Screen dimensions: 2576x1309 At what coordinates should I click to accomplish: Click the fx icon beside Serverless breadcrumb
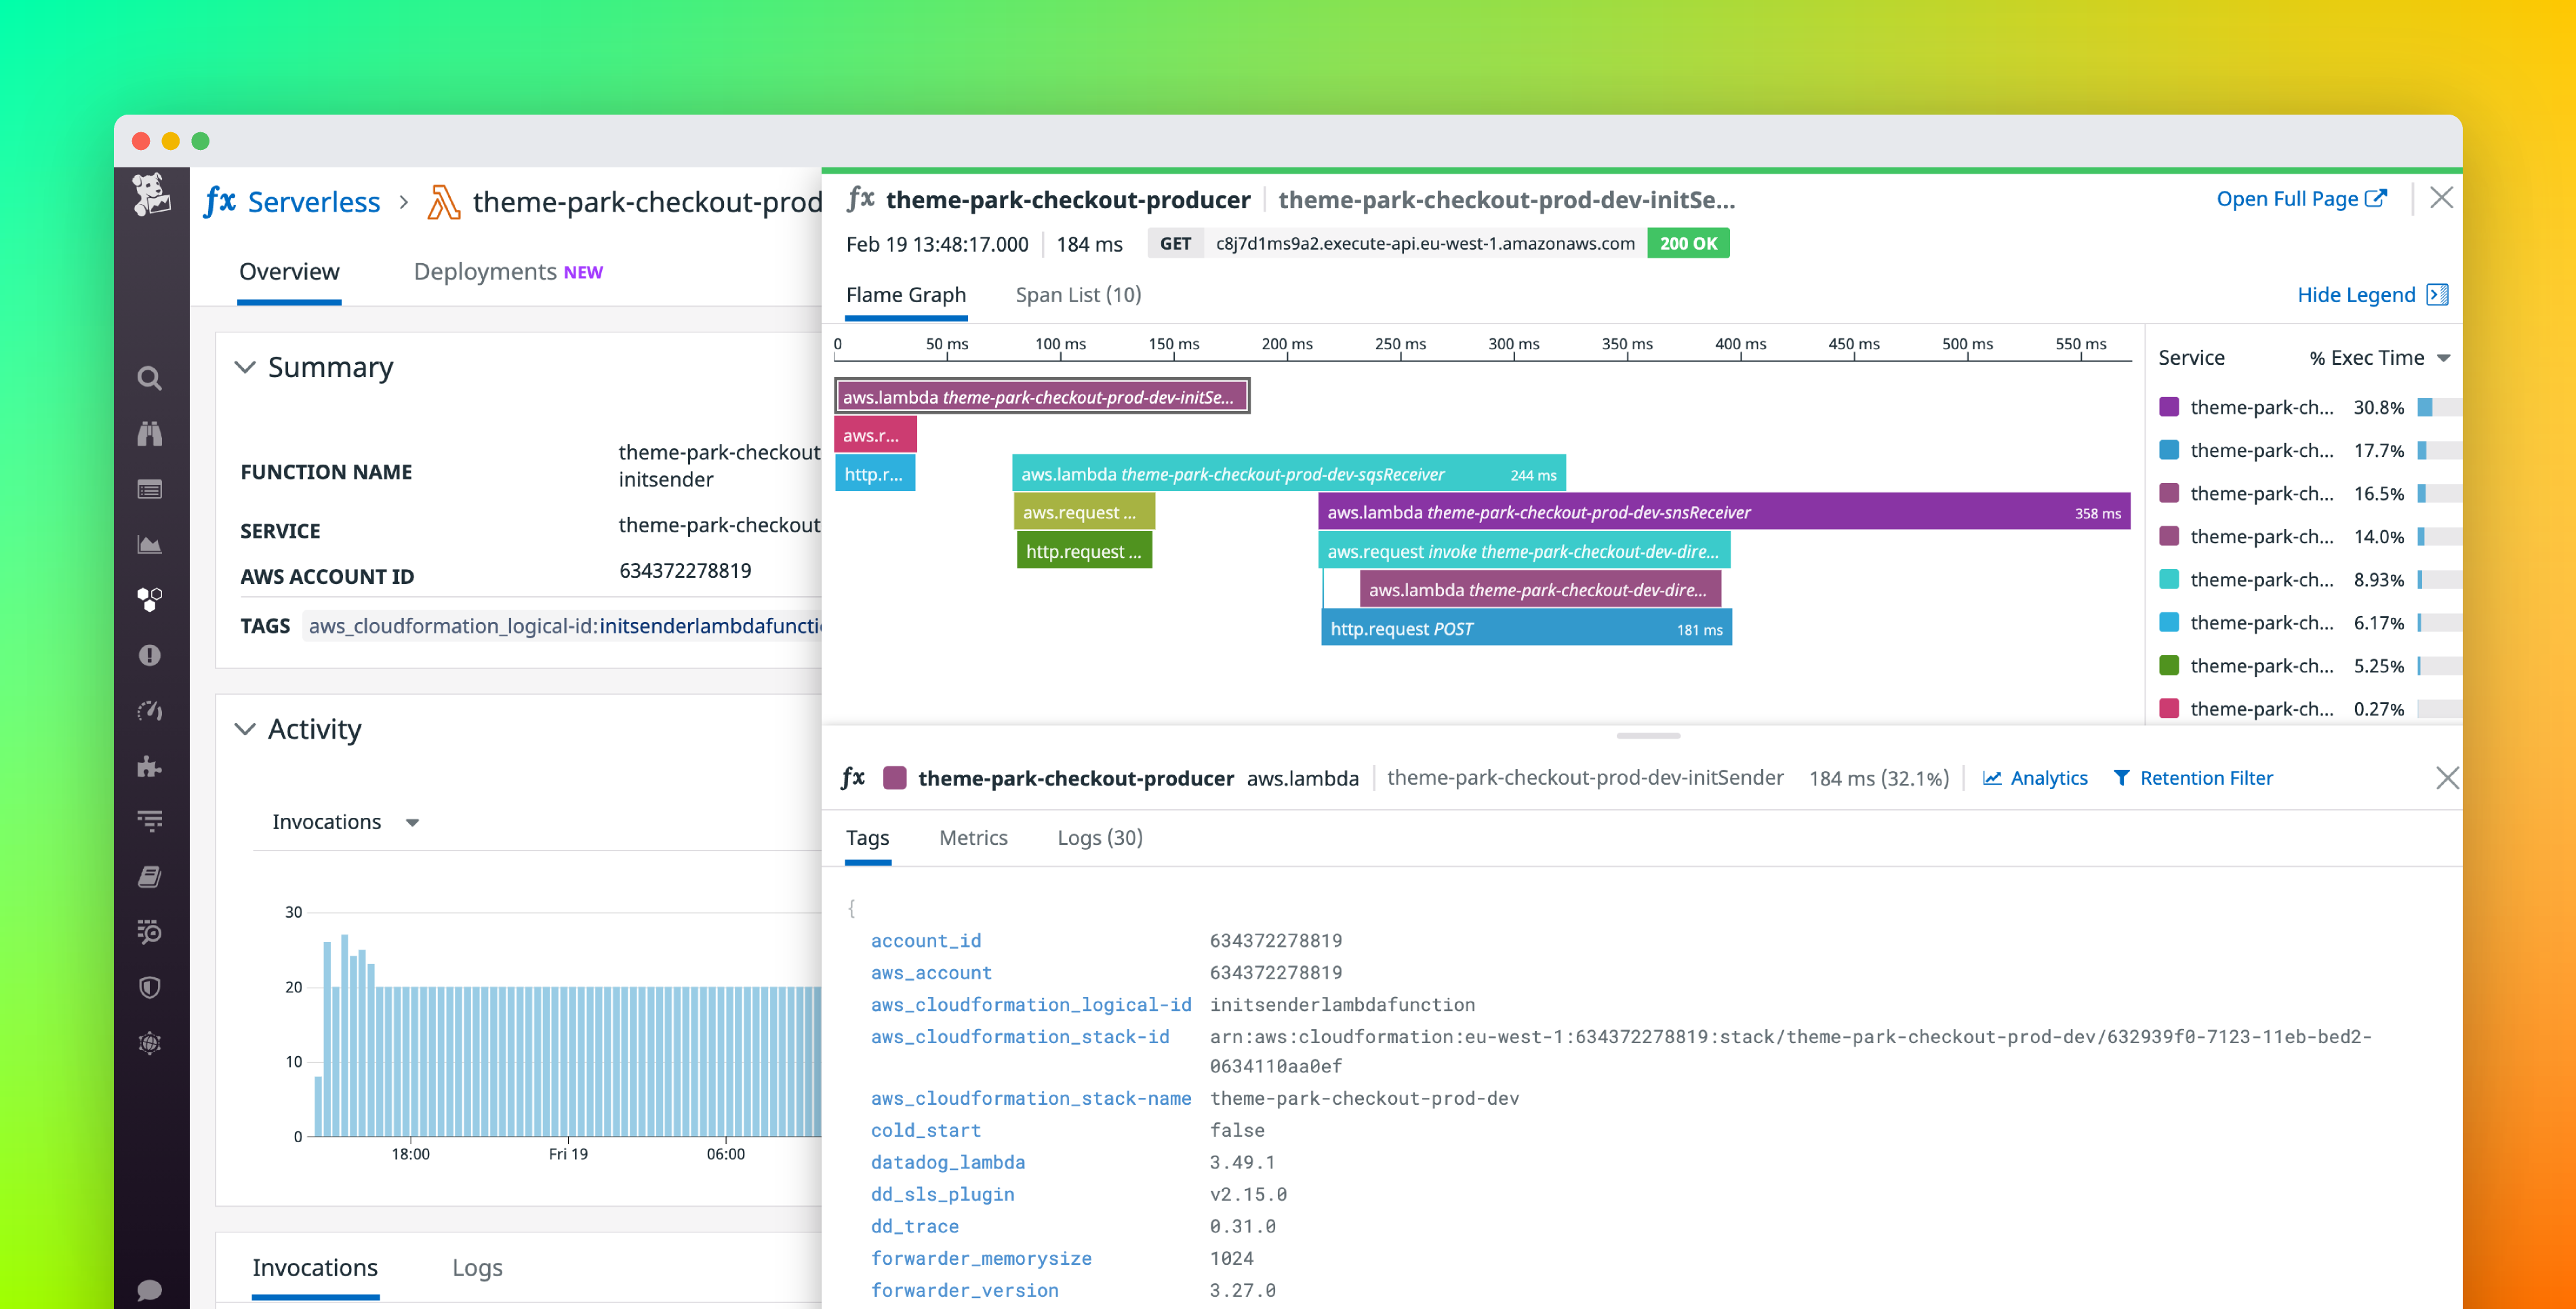click(220, 201)
